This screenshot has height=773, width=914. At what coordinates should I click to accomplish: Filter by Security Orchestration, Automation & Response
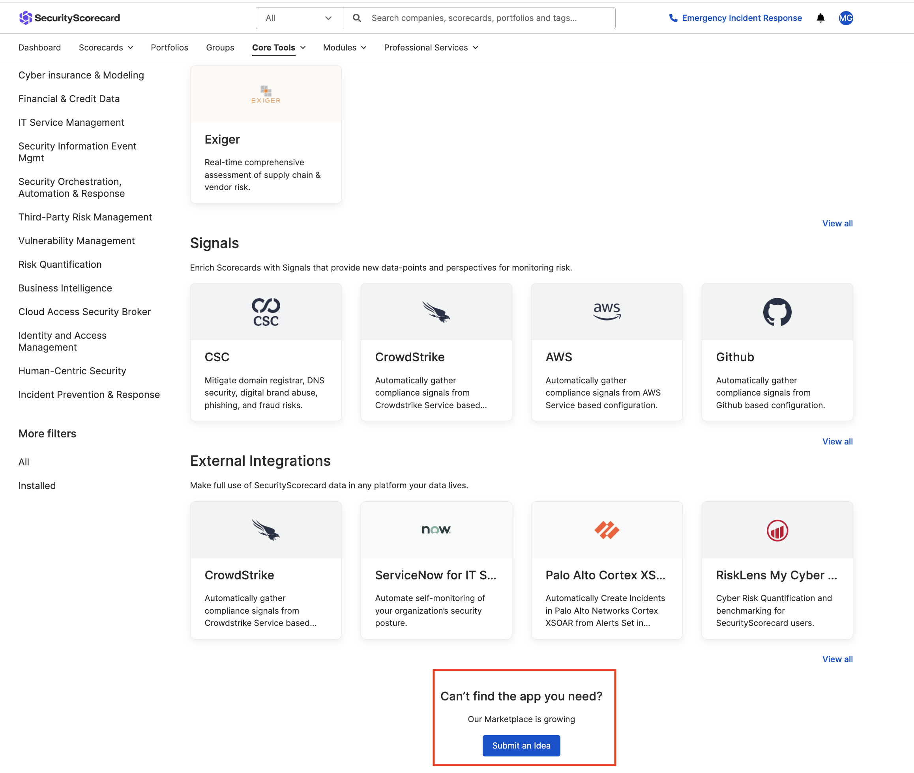71,188
